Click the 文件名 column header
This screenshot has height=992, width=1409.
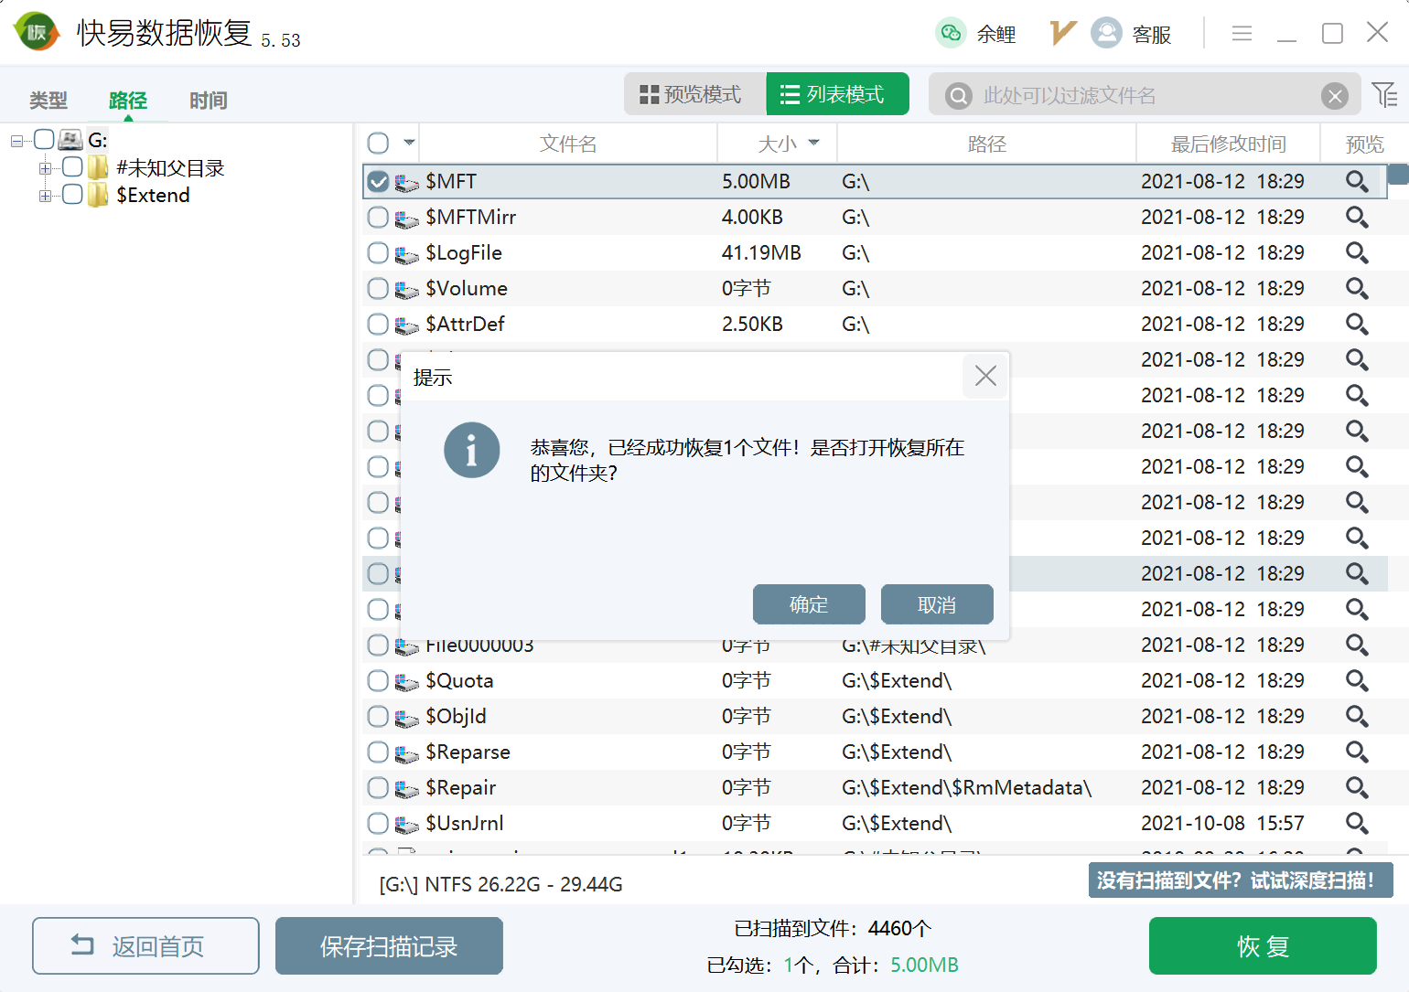click(x=568, y=144)
